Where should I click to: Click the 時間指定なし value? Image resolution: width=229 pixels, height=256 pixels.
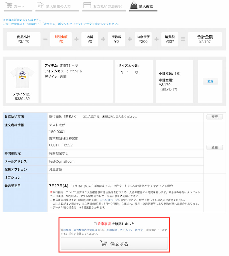pos(59,153)
